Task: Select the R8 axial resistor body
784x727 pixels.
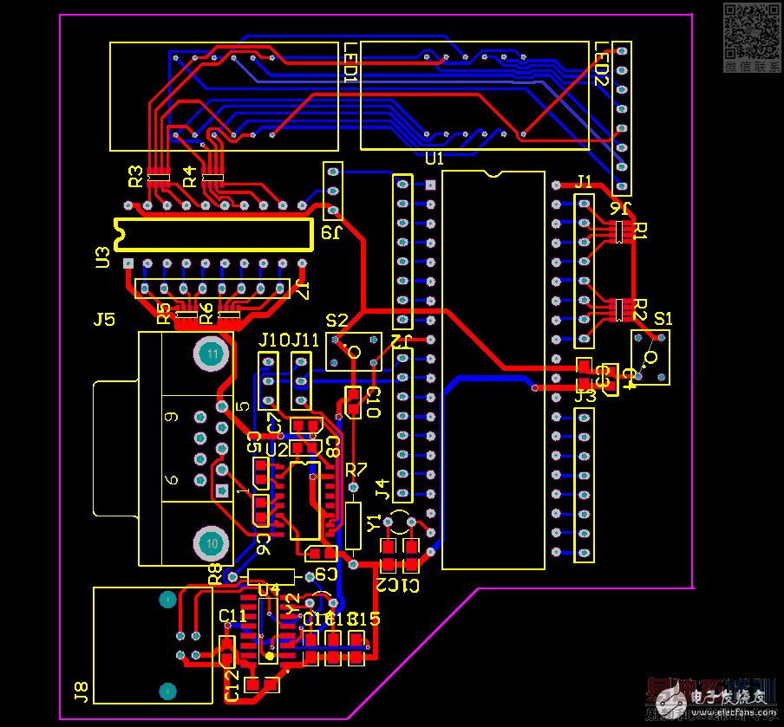Action: click(271, 577)
